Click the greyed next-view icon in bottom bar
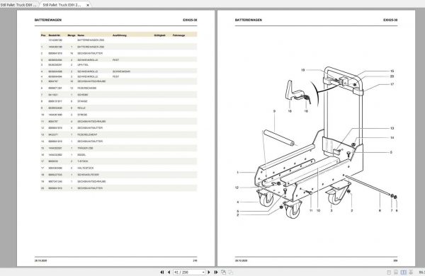Viewport: 425px width, 276px height. (x=231, y=272)
